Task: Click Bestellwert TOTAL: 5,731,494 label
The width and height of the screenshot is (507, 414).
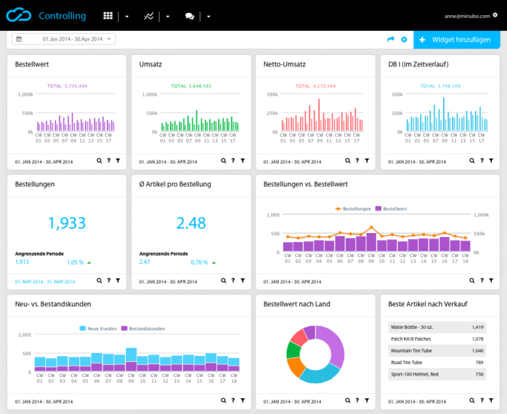Action: (x=67, y=86)
